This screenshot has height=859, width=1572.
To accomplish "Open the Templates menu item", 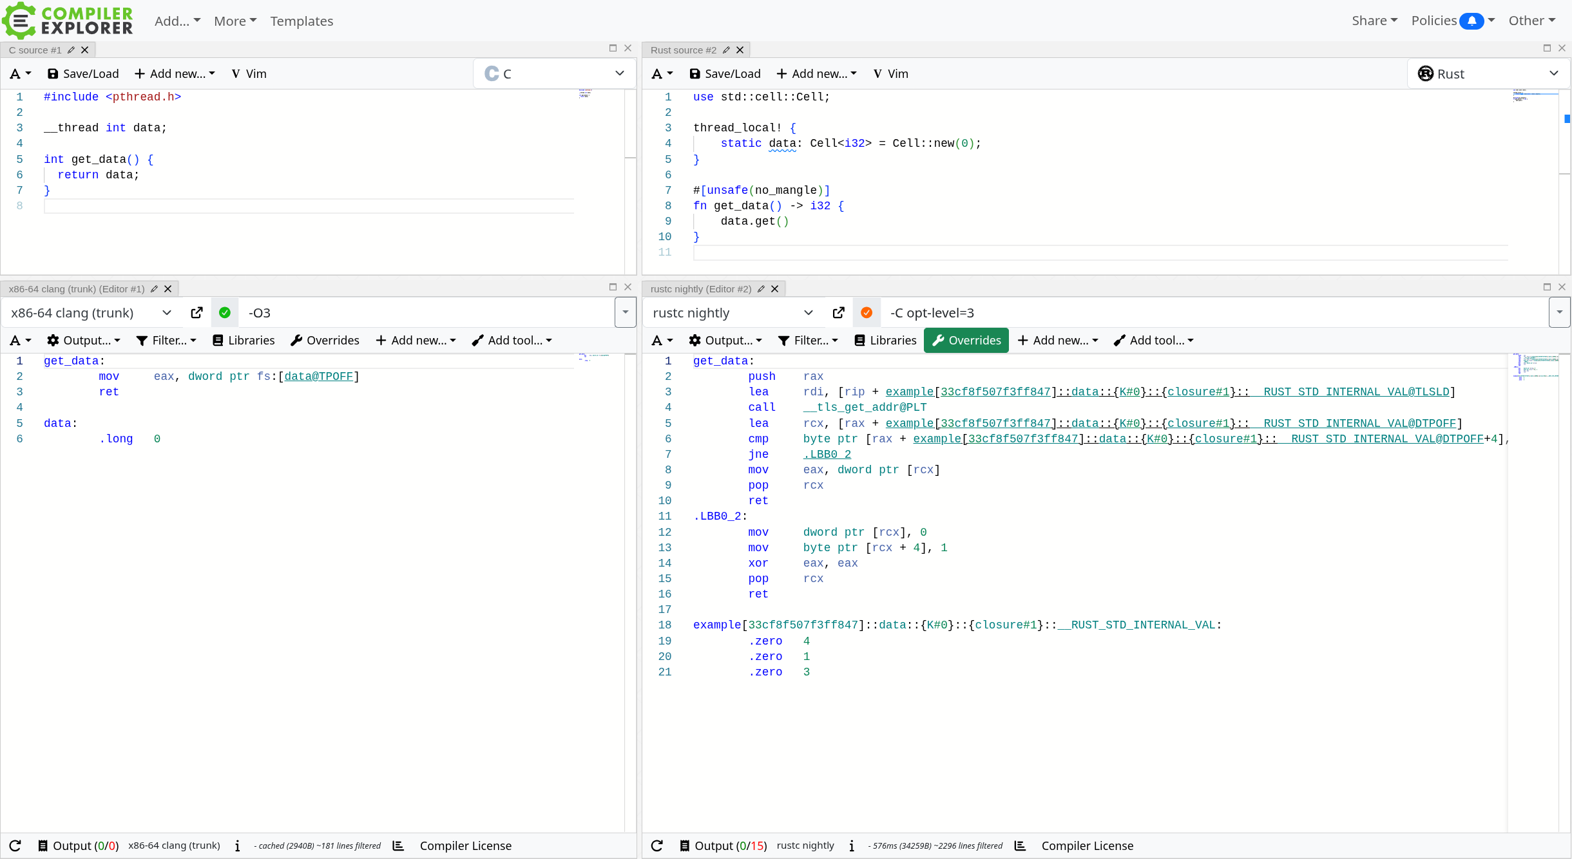I will pyautogui.click(x=302, y=21).
